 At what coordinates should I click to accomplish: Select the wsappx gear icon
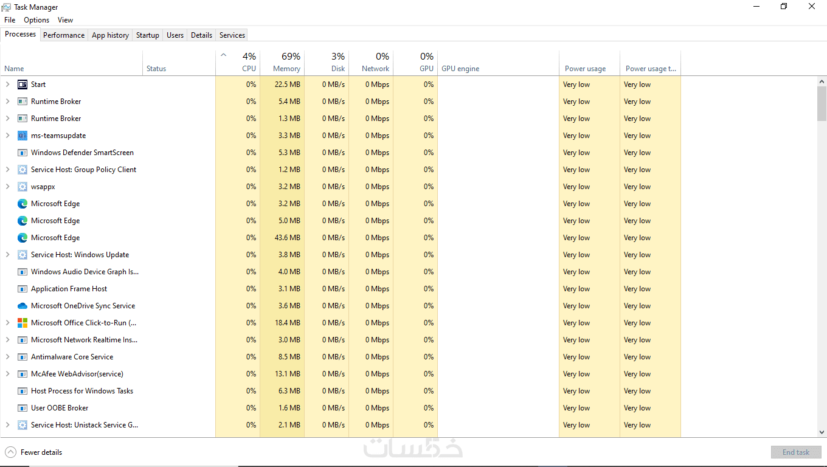pos(22,187)
